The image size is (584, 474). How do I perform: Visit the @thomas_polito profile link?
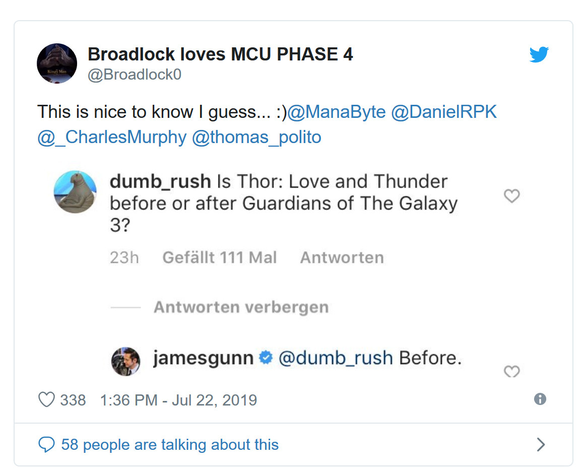(256, 137)
